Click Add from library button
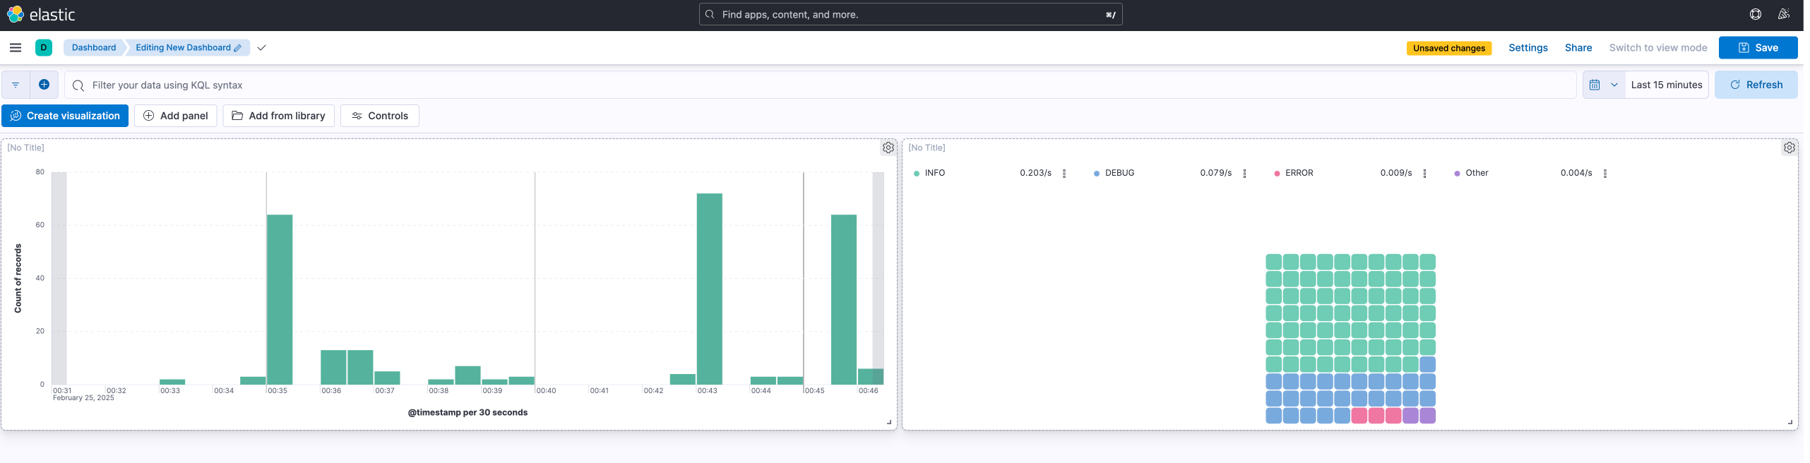The image size is (1810, 463). [x=278, y=116]
